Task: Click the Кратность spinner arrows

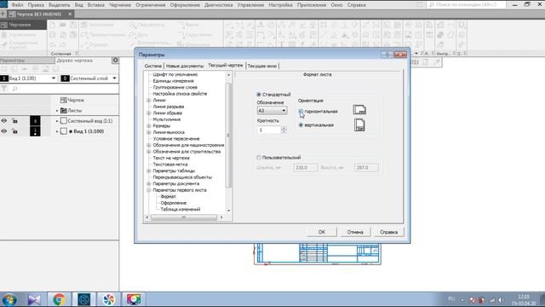Action: pos(284,130)
